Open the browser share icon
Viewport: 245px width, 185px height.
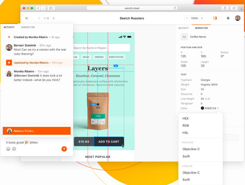click(225, 8)
